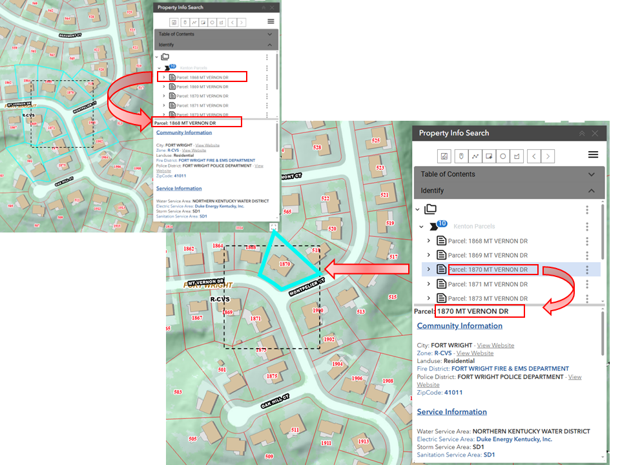This screenshot has width=620, height=465.
Task: Select the polygon identify tool in larger panel
Action: click(x=517, y=156)
